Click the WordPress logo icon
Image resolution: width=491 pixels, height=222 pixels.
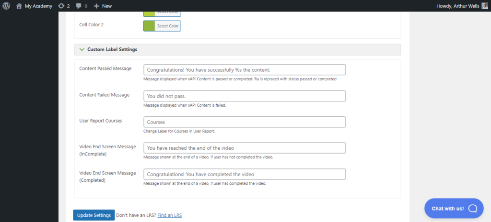click(6, 6)
